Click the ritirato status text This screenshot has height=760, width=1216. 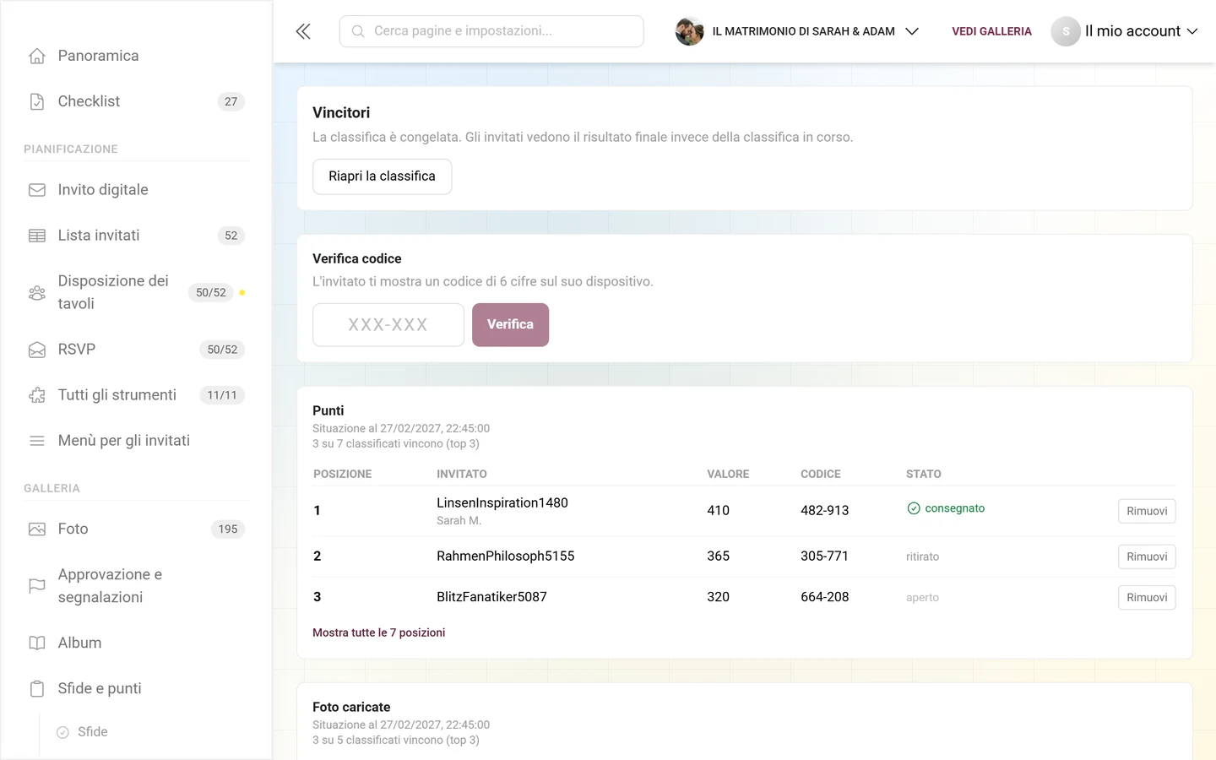pos(922,556)
